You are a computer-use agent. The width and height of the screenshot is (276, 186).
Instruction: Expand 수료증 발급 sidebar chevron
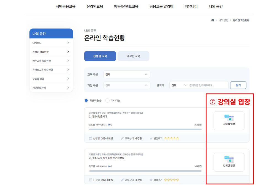coord(68,79)
